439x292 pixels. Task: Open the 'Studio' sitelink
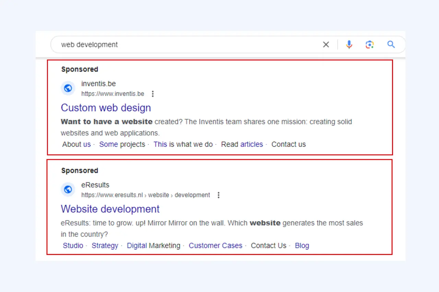point(73,246)
